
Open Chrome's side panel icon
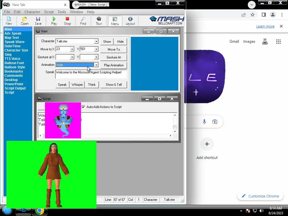[x=264, y=15]
